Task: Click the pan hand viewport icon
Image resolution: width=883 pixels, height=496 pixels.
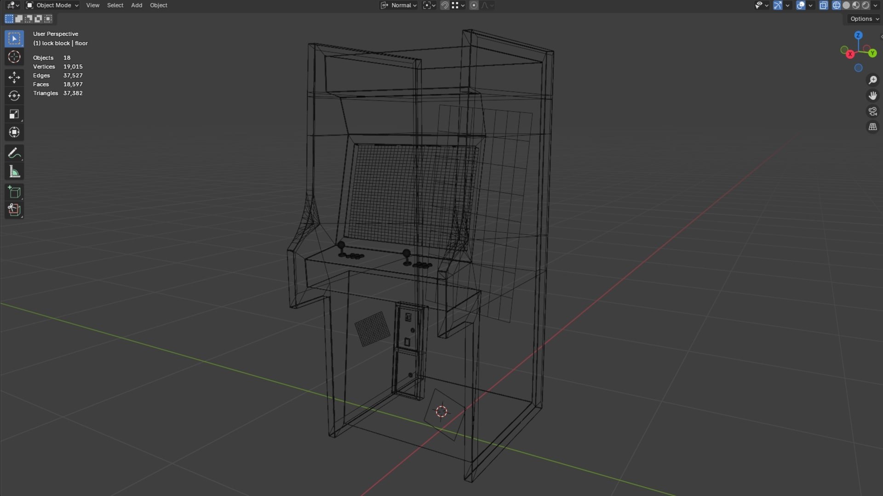Action: coord(872,96)
